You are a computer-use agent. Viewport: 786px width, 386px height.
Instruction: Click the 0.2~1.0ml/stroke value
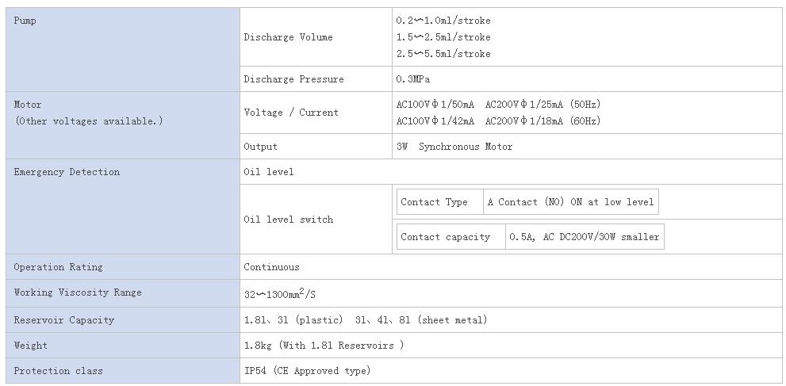[x=443, y=21]
